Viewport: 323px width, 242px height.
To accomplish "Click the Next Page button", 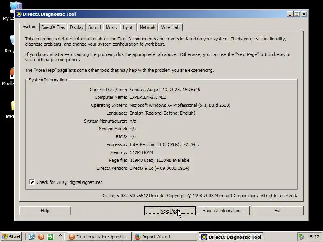I will click(170, 211).
